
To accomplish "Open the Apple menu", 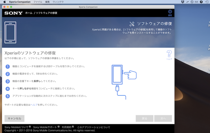I will coord(4,2).
